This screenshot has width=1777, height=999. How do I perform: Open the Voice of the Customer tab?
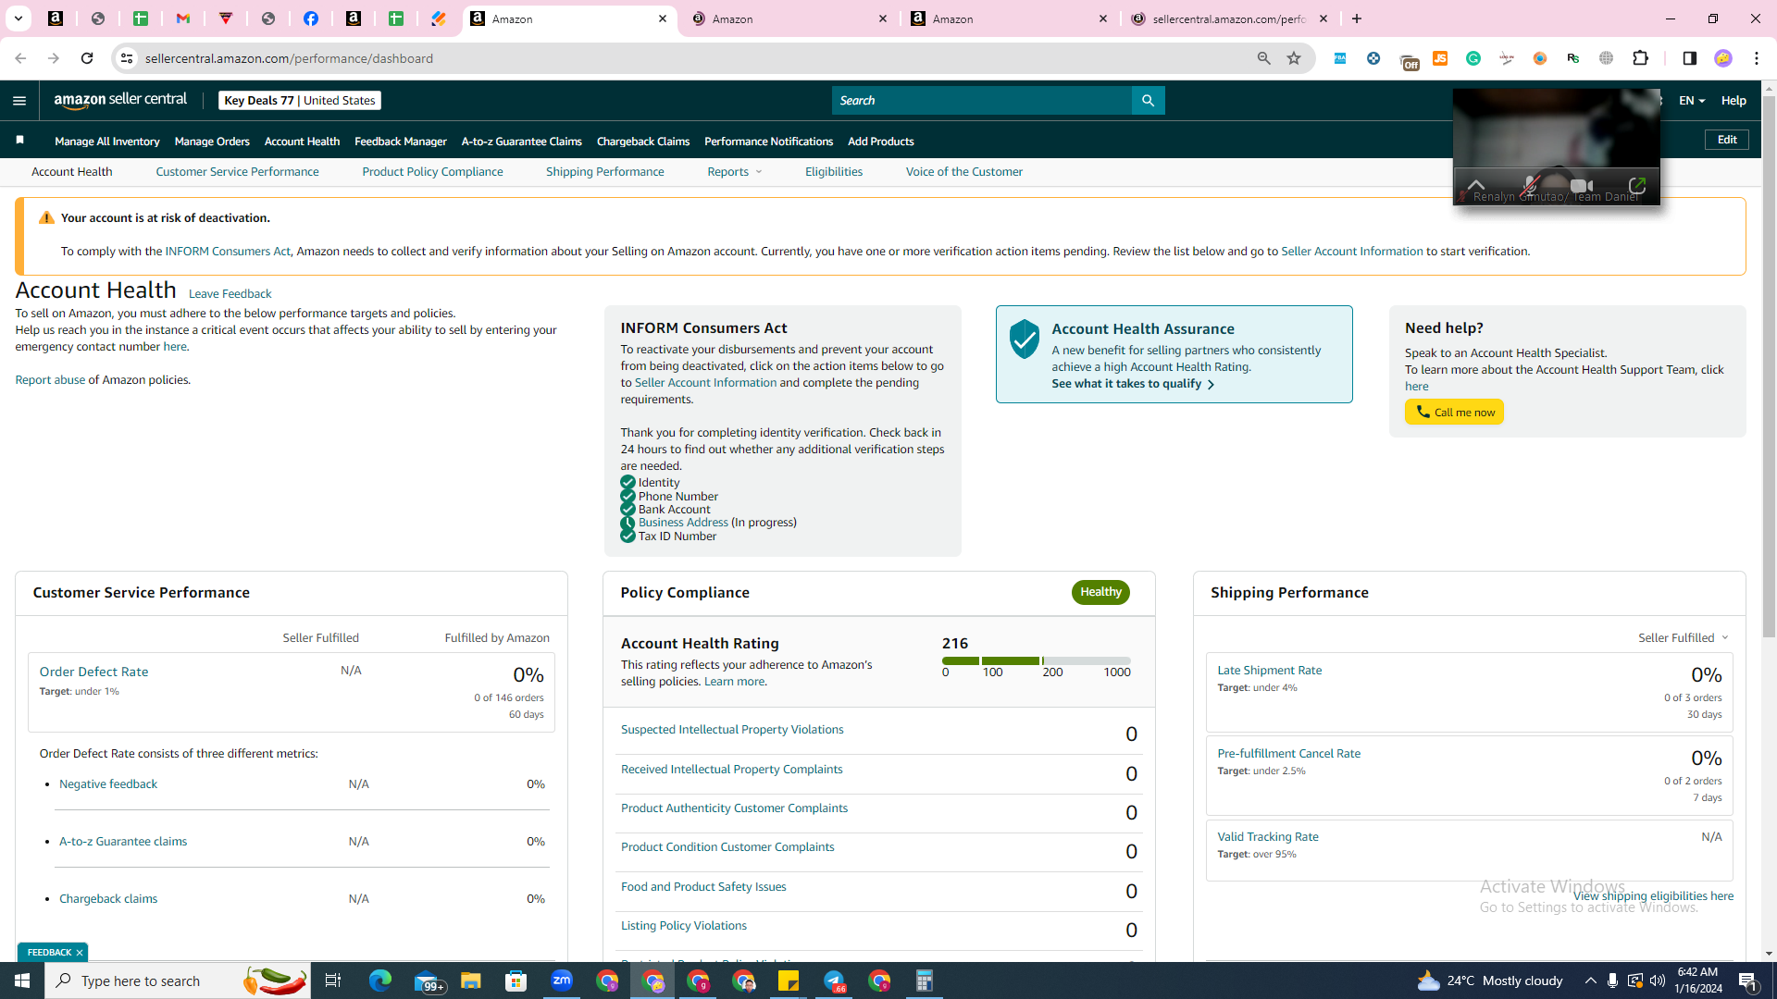tap(964, 172)
